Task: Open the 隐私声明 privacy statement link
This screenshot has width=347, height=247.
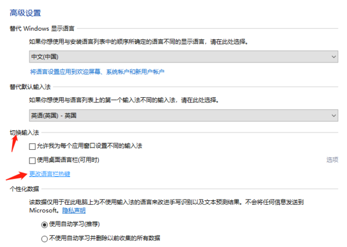Action: tap(74, 210)
